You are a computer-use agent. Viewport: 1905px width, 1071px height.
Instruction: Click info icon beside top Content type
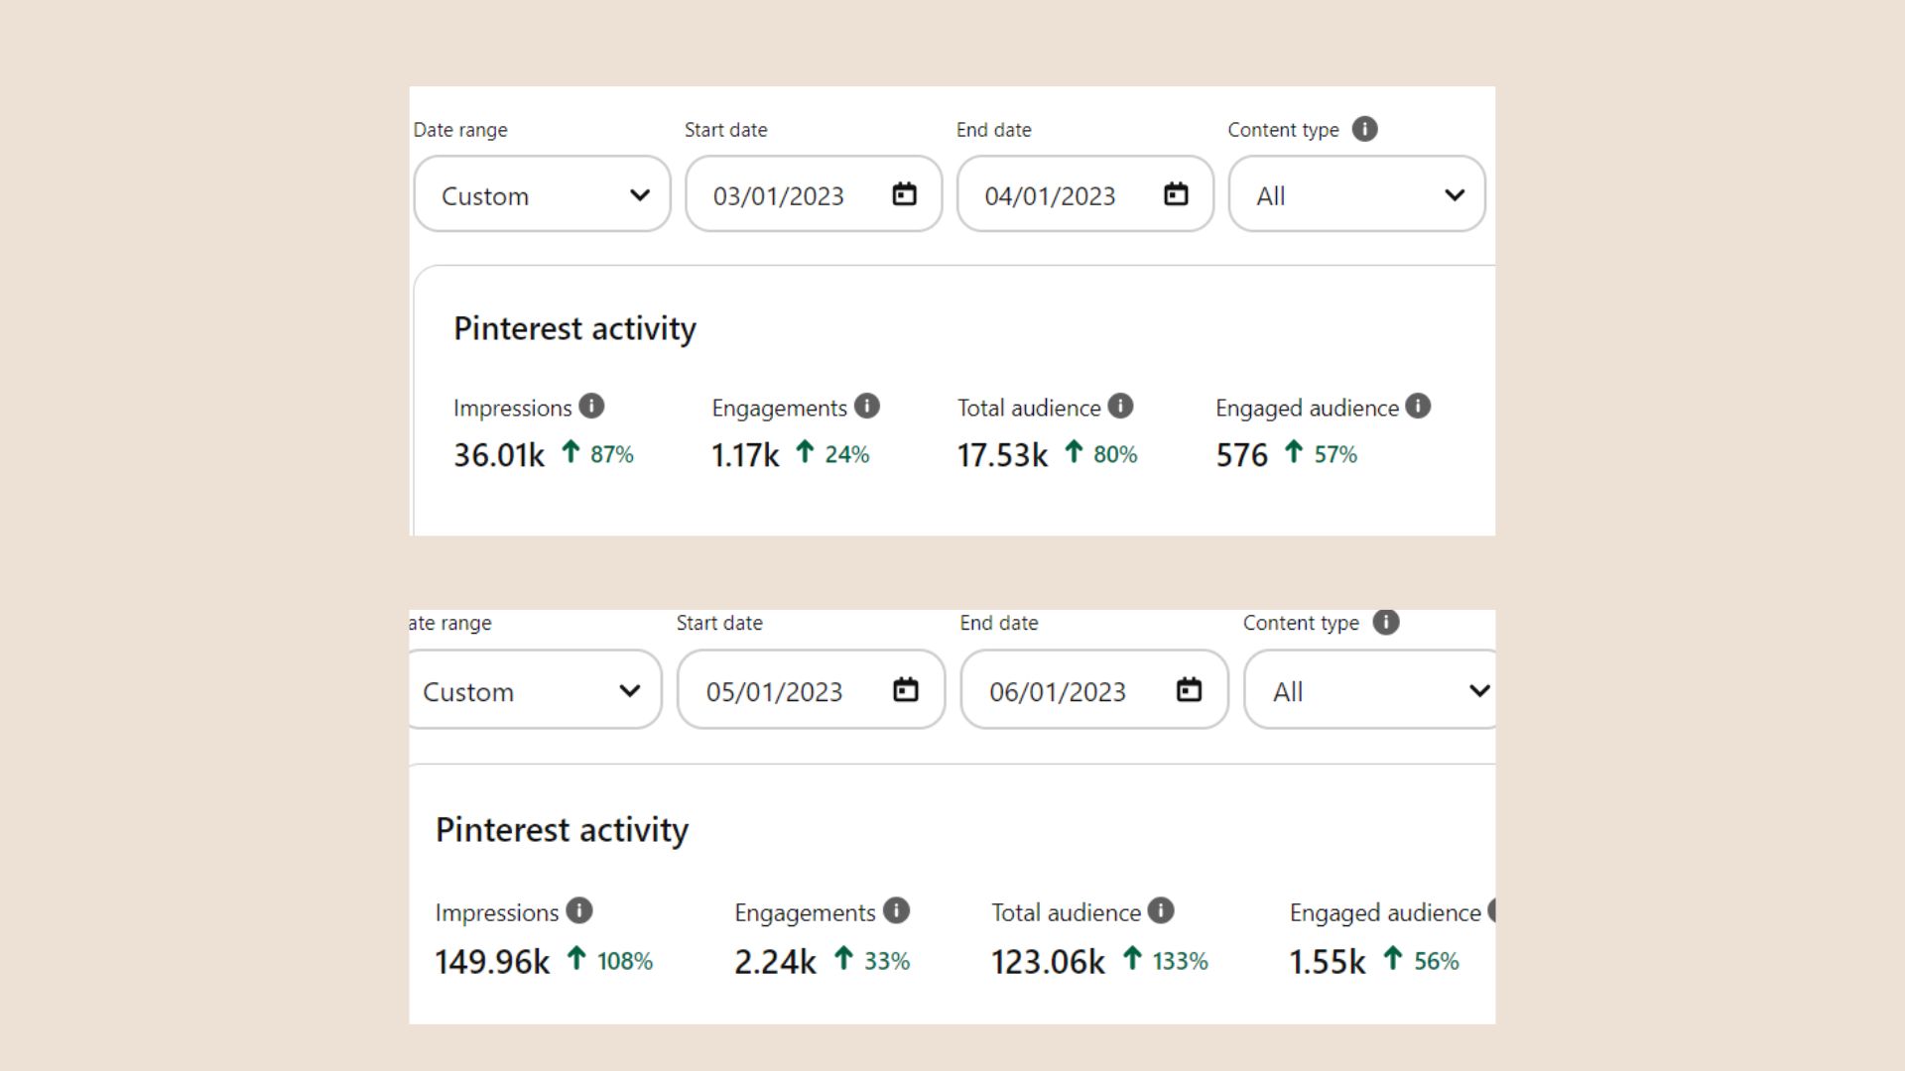1365,129
